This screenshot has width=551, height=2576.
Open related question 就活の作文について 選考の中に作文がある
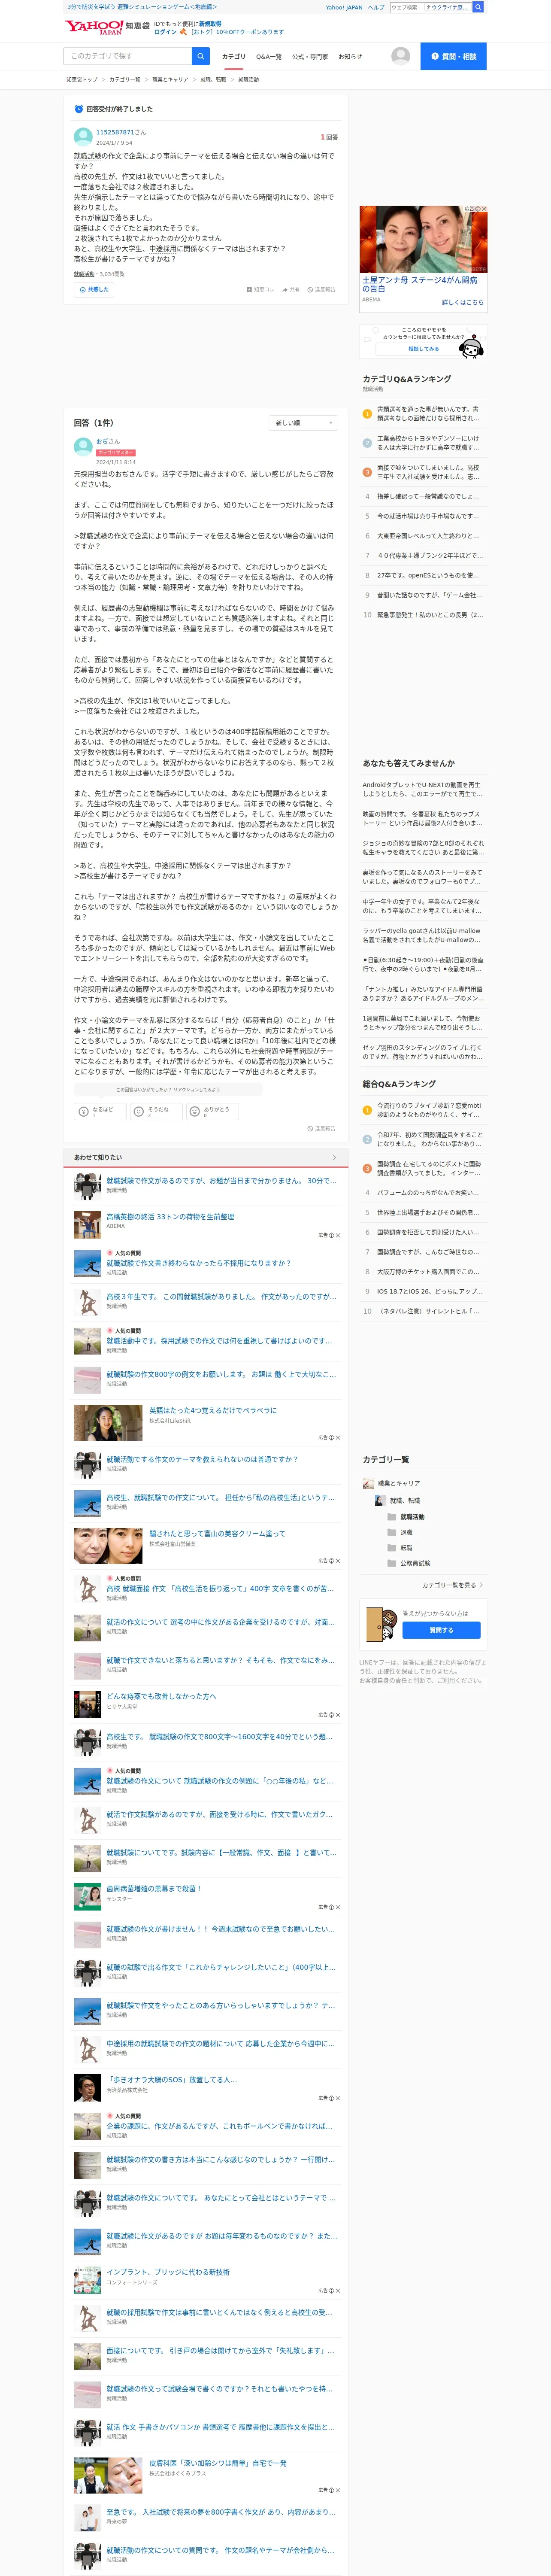pyautogui.click(x=221, y=1622)
